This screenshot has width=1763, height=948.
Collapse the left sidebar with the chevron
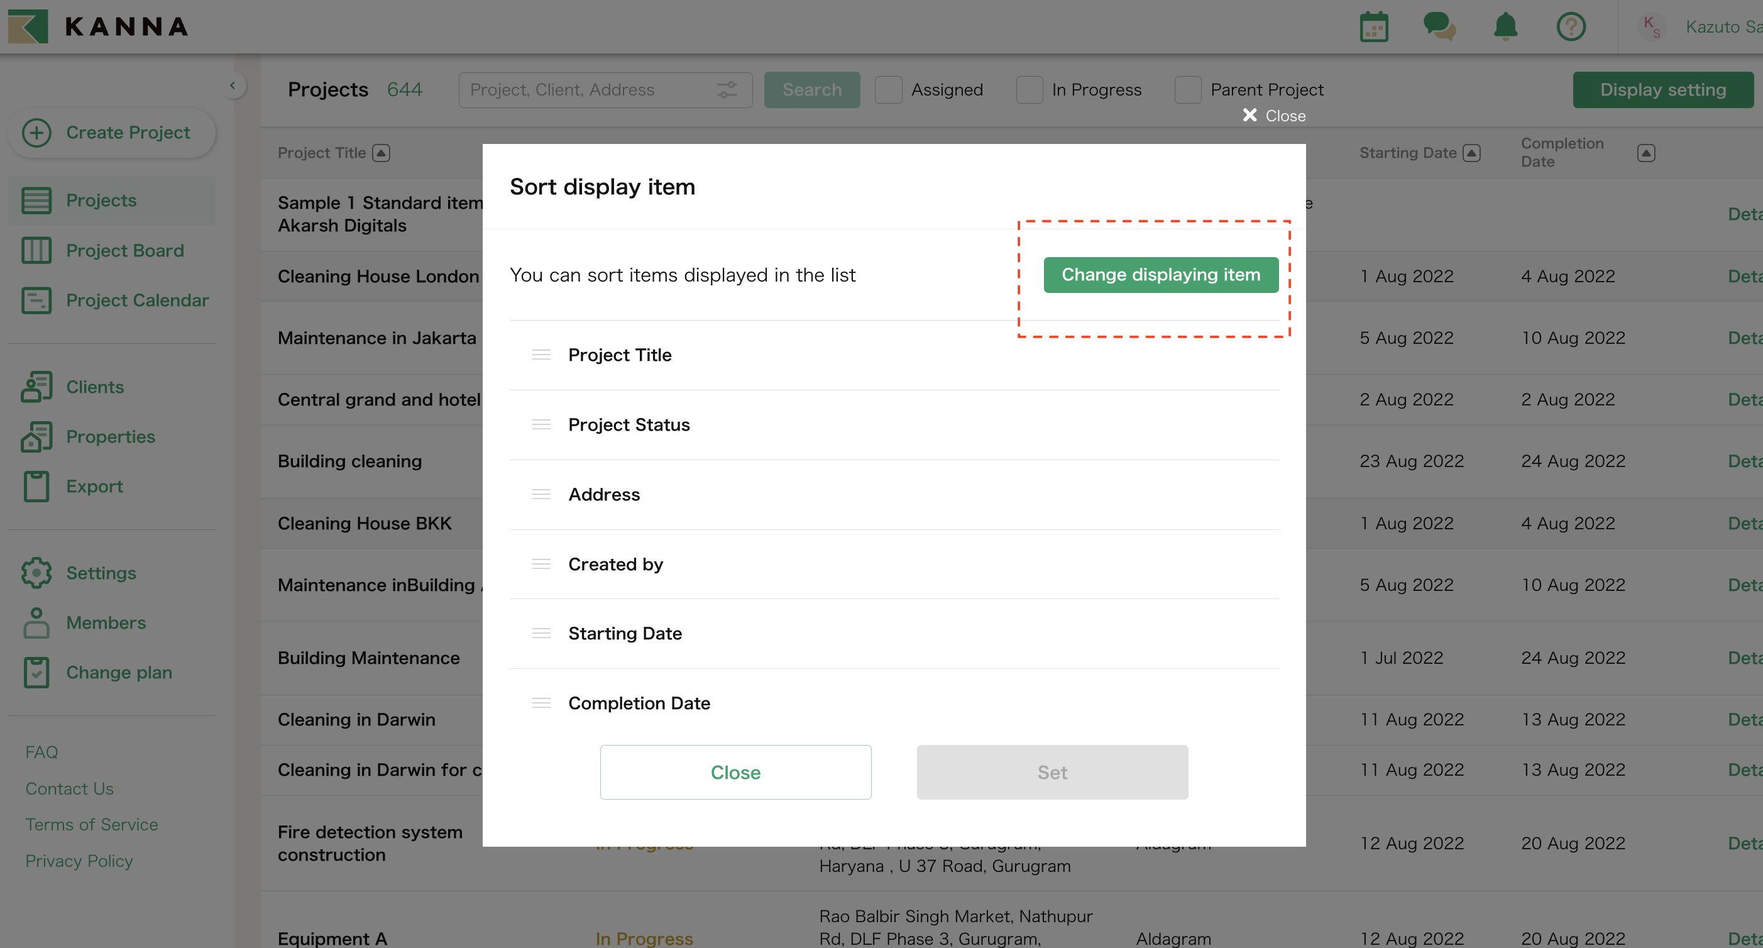click(x=233, y=85)
